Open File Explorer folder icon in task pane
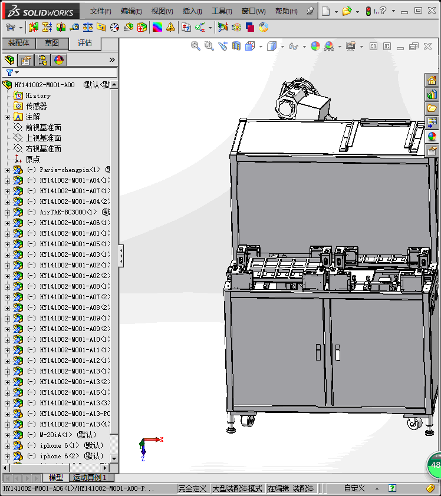 click(x=432, y=108)
